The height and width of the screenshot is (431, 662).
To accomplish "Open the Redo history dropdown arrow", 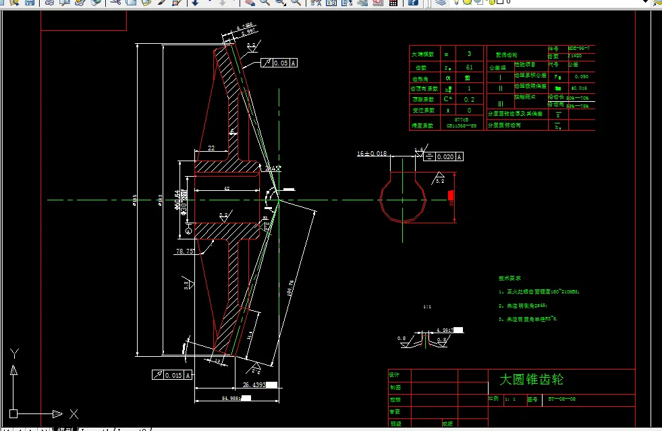I will 234,1.
